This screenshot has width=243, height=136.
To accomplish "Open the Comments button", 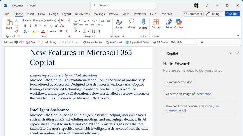I will (193, 14).
